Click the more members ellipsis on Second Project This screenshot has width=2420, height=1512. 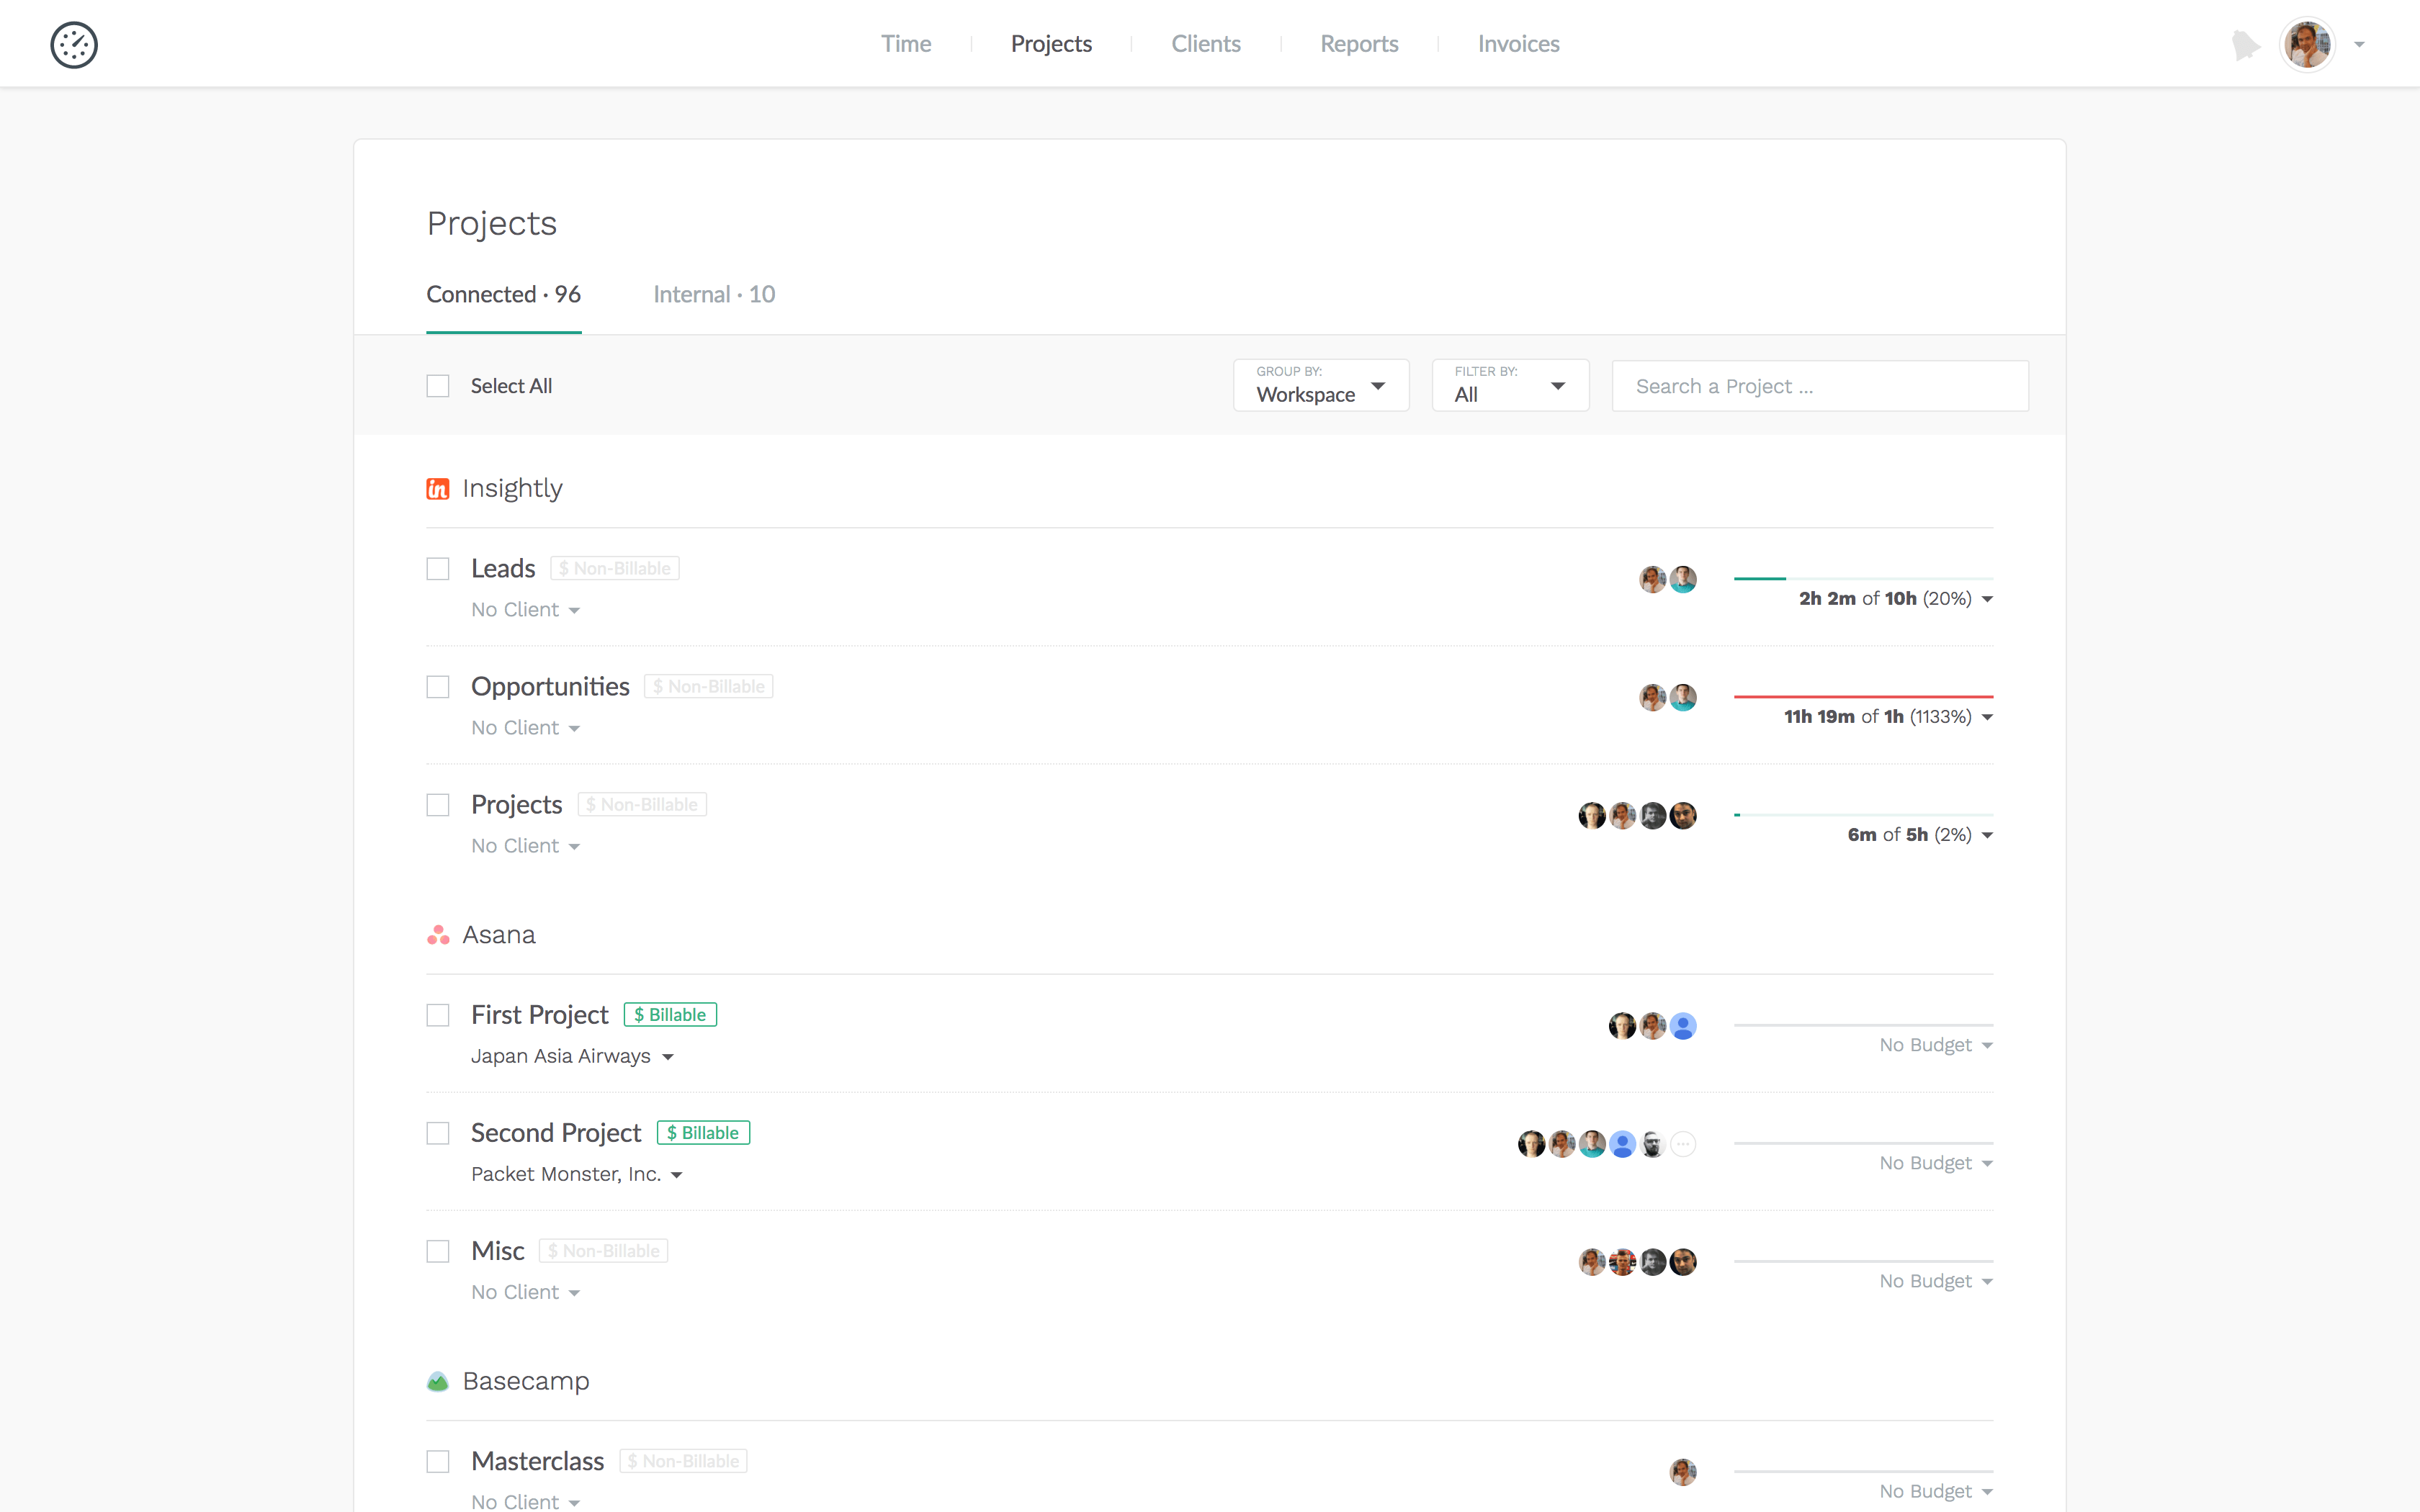(1683, 1144)
